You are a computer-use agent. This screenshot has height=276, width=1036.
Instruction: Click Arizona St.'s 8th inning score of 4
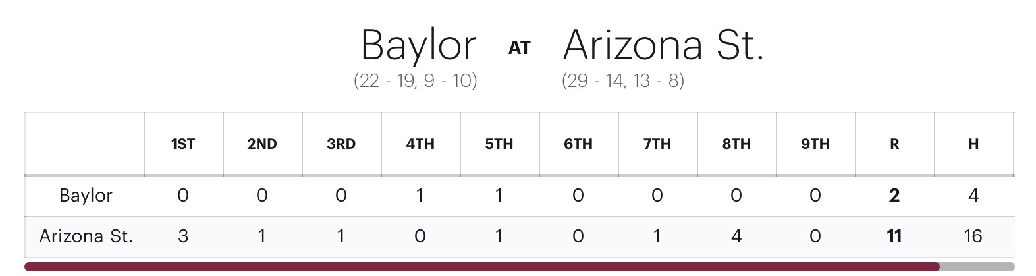[x=736, y=236]
